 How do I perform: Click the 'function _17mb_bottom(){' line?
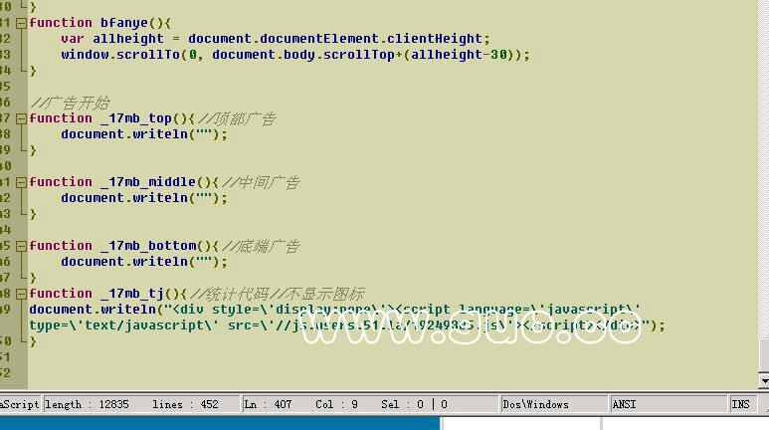point(123,246)
